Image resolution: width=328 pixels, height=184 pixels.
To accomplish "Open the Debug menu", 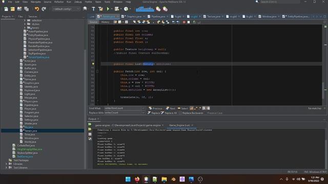I will pos(78,2).
